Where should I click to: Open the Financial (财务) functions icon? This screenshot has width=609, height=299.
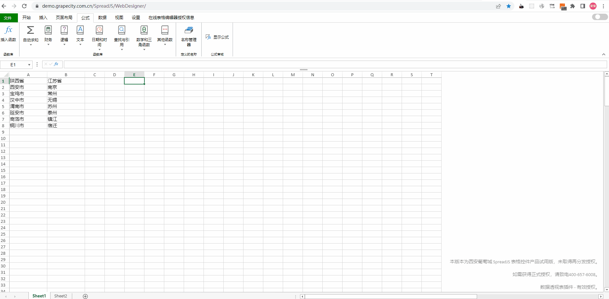tap(48, 30)
